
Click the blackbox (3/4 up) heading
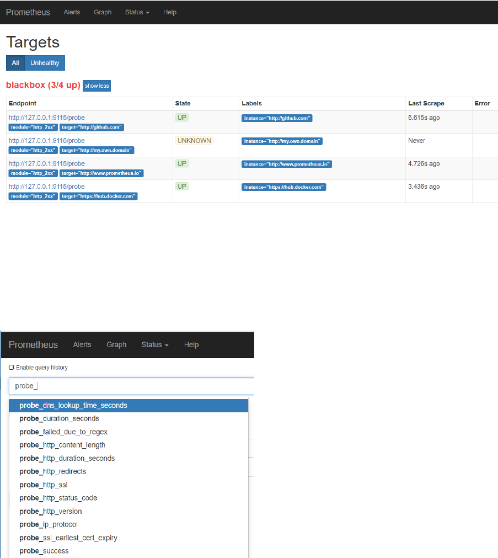[43, 85]
